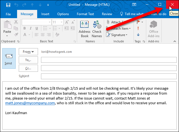Click the Check Names icon
This screenshot has height=132, width=179.
97,29
